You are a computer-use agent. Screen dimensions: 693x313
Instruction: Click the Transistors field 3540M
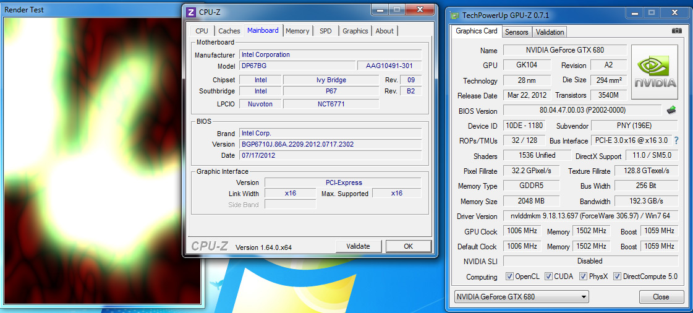tap(608, 95)
